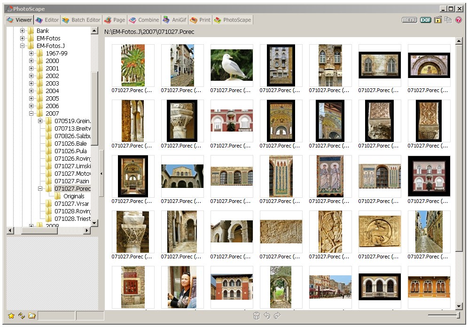This screenshot has width=468, height=327.
Task: Rotate left using the counter-clockwise arrow icon
Action: 267,316
